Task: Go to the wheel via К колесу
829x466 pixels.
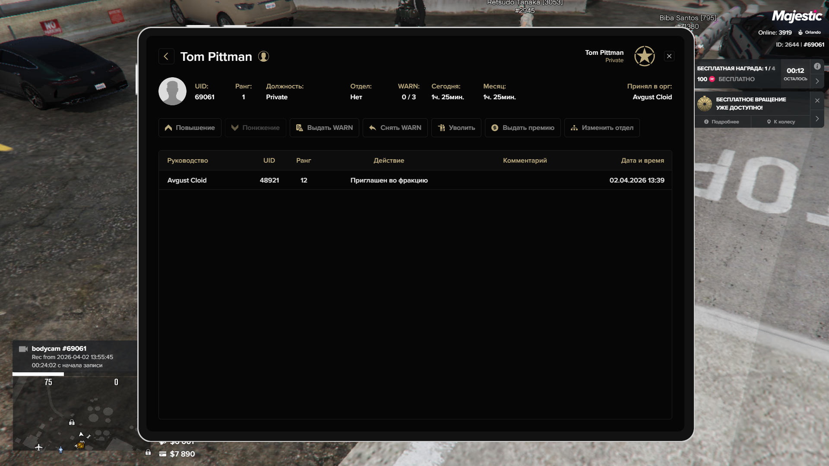Action: tap(781, 122)
